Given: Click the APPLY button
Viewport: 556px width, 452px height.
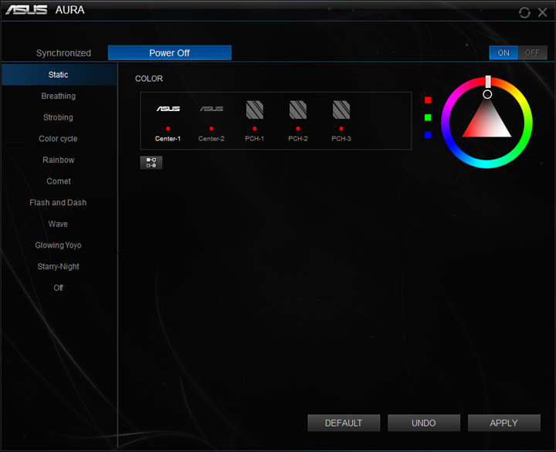Looking at the screenshot, I should click(x=503, y=423).
